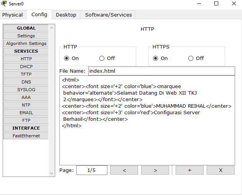The height and width of the screenshot is (195, 242).
Task: Open the DHCP service configuration
Action: point(26,67)
